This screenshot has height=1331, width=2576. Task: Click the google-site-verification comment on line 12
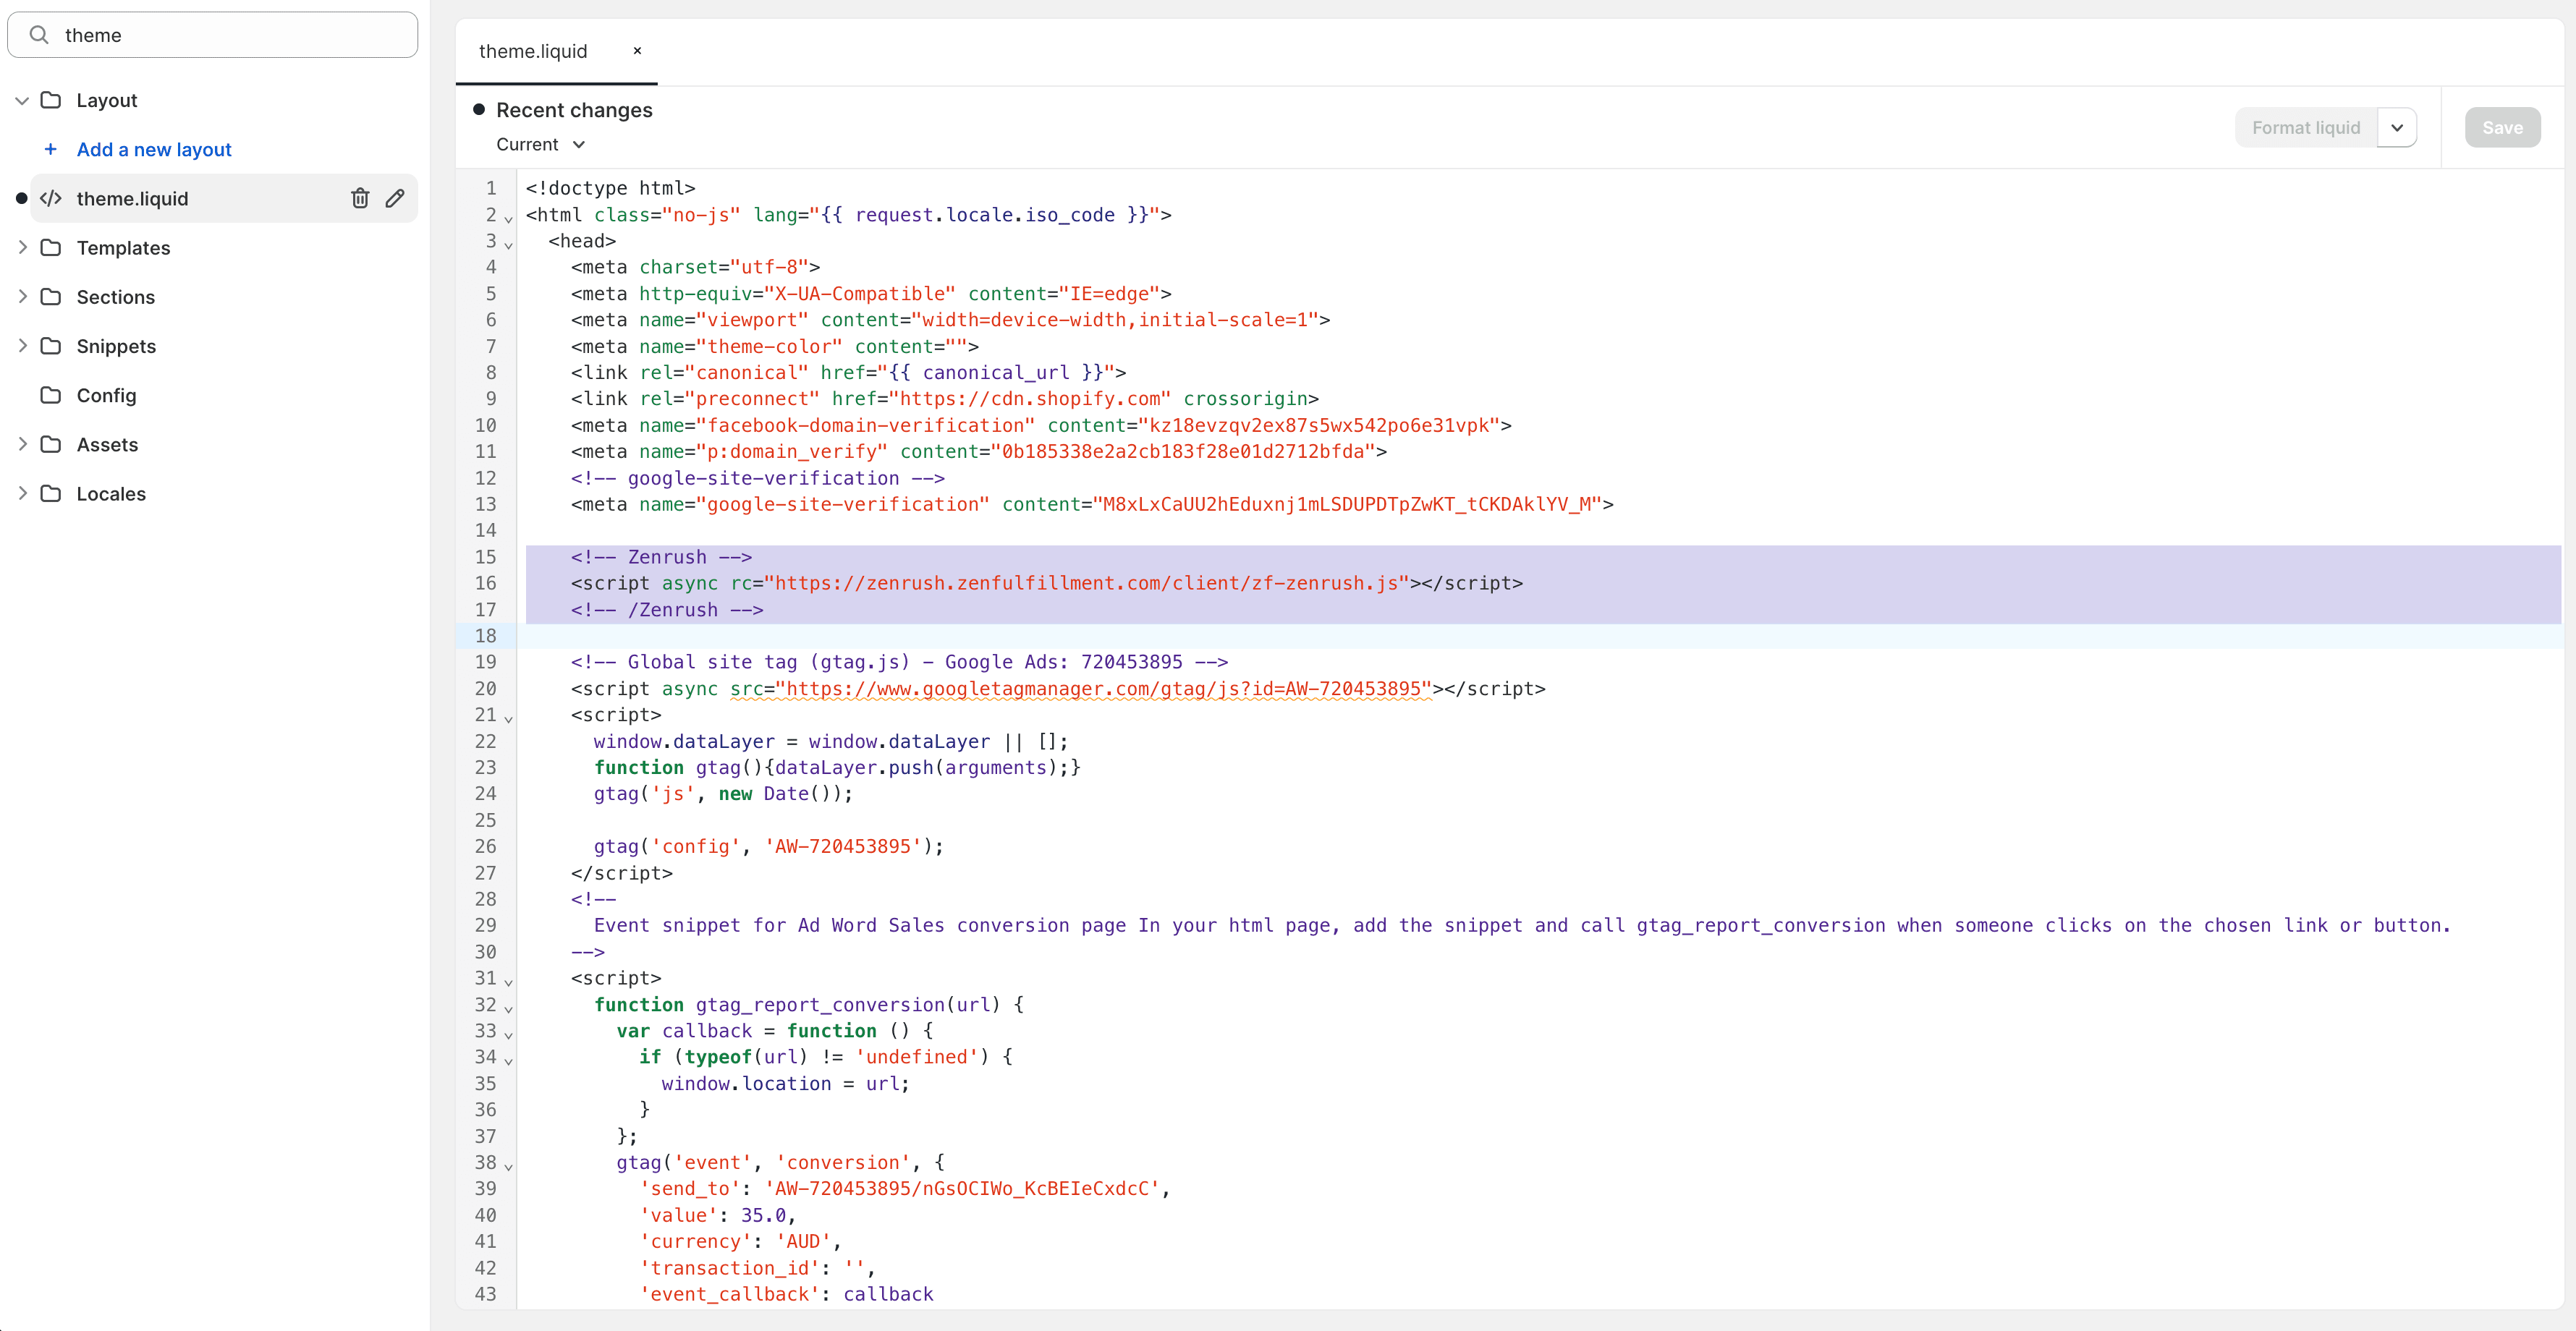pyautogui.click(x=757, y=478)
